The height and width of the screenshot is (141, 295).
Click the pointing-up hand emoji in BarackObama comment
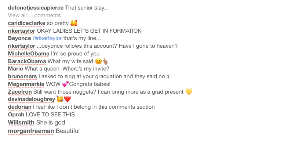[x=105, y=61]
